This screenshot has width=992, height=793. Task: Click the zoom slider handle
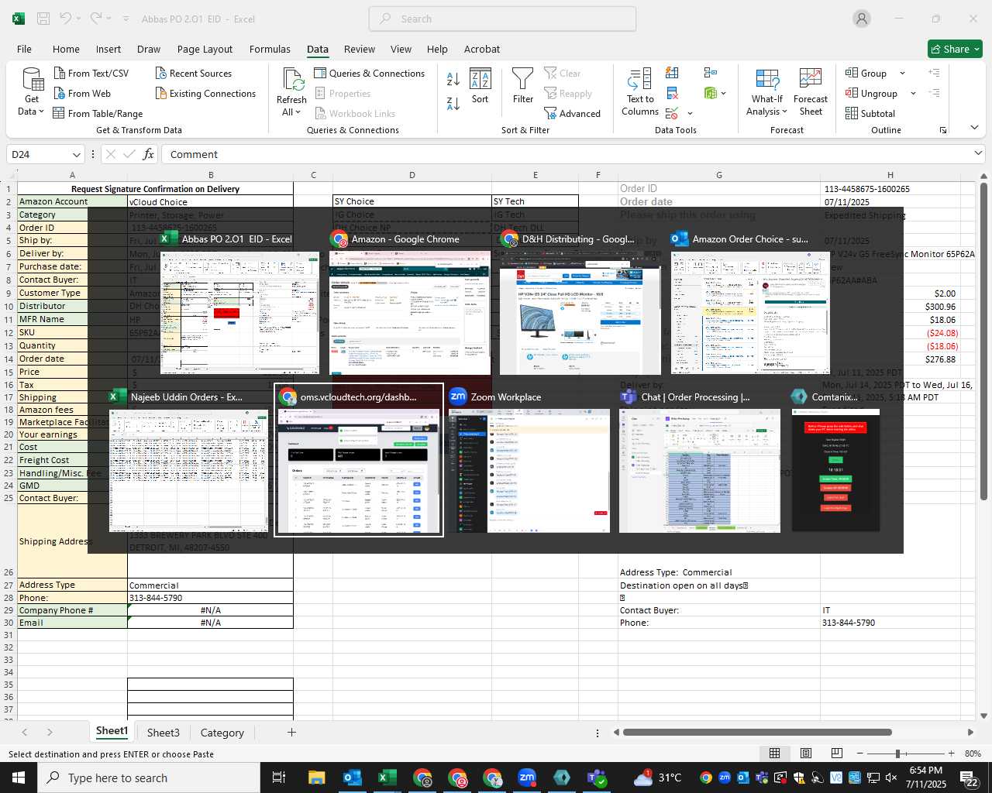[x=897, y=754]
